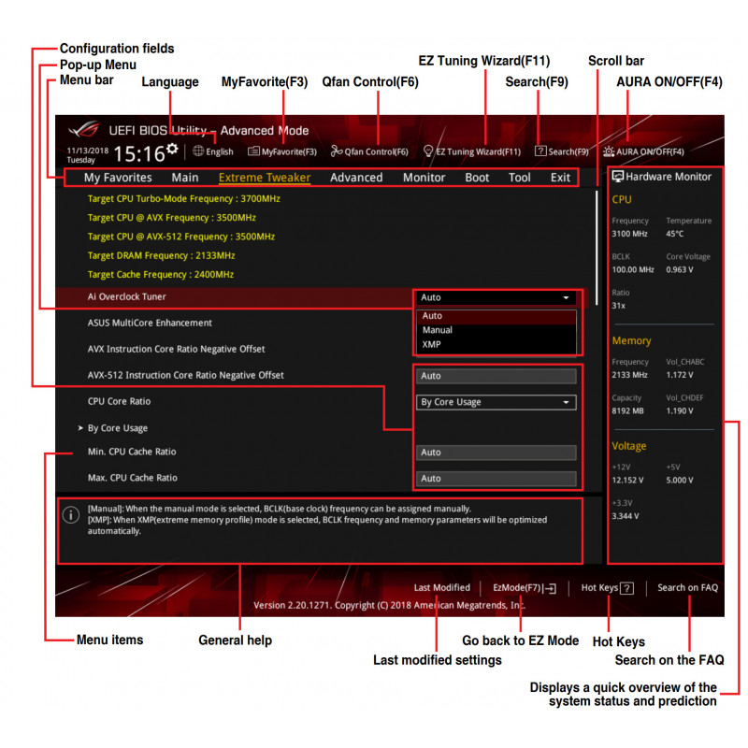Image resolution: width=748 pixels, height=748 pixels.
Task: Select ASUS MultiCore Enhancement item
Action: (150, 323)
